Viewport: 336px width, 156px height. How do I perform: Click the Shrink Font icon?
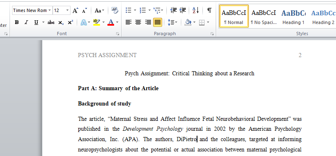click(85, 10)
